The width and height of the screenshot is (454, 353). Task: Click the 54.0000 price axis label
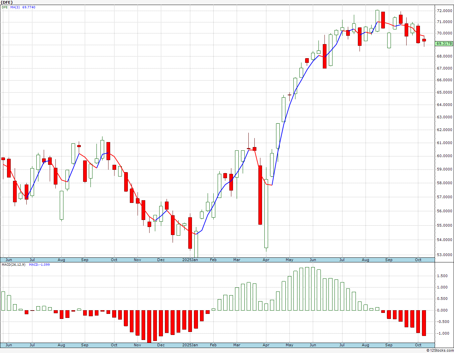pos(445,240)
